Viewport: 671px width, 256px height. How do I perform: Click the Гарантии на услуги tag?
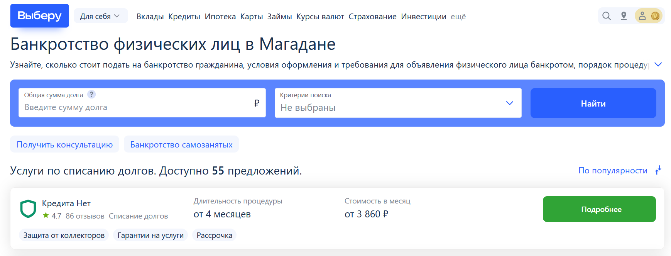[x=150, y=235]
